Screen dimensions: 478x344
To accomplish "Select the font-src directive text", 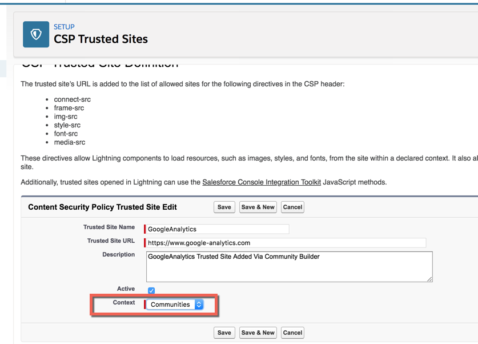I will coord(66,134).
